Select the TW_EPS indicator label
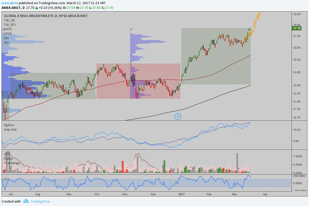 pyautogui.click(x=10, y=25)
